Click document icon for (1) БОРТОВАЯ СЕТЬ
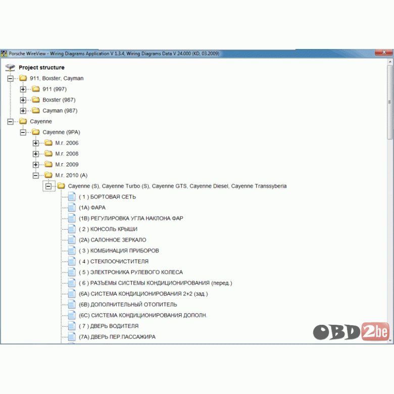Screen dimensions: 394x394 (x=72, y=196)
